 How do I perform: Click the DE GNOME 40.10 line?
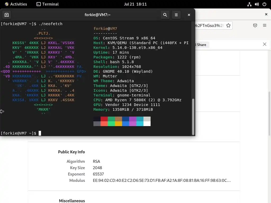tap(123, 71)
